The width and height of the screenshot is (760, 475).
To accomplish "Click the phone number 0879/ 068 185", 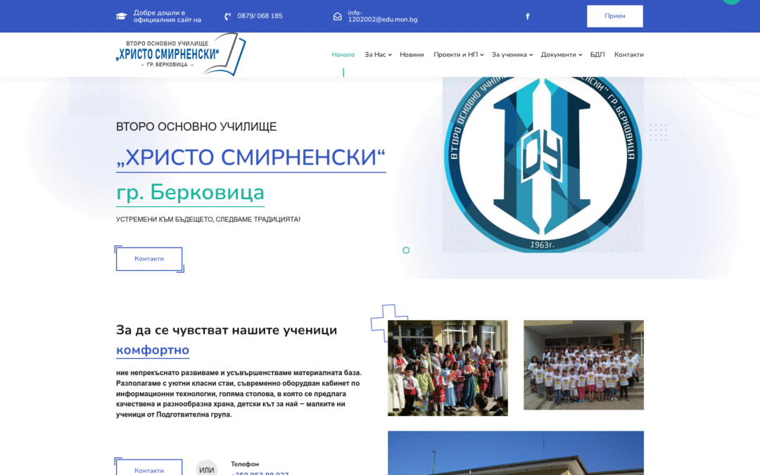I will [260, 16].
